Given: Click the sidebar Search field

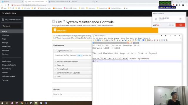Looking at the screenshot, I should pyautogui.click(x=12, y=26).
